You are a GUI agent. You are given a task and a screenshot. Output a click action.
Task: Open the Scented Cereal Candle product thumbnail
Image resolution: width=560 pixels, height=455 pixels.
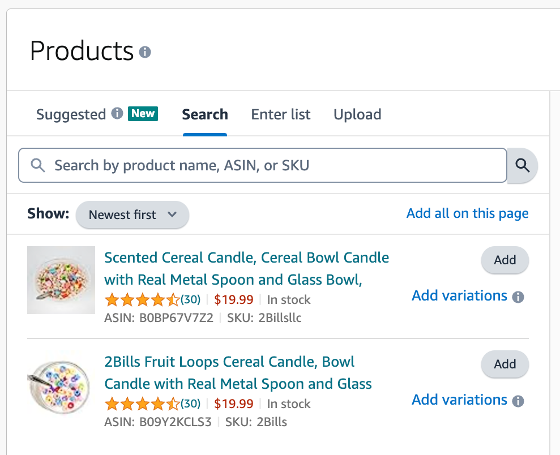(x=61, y=280)
